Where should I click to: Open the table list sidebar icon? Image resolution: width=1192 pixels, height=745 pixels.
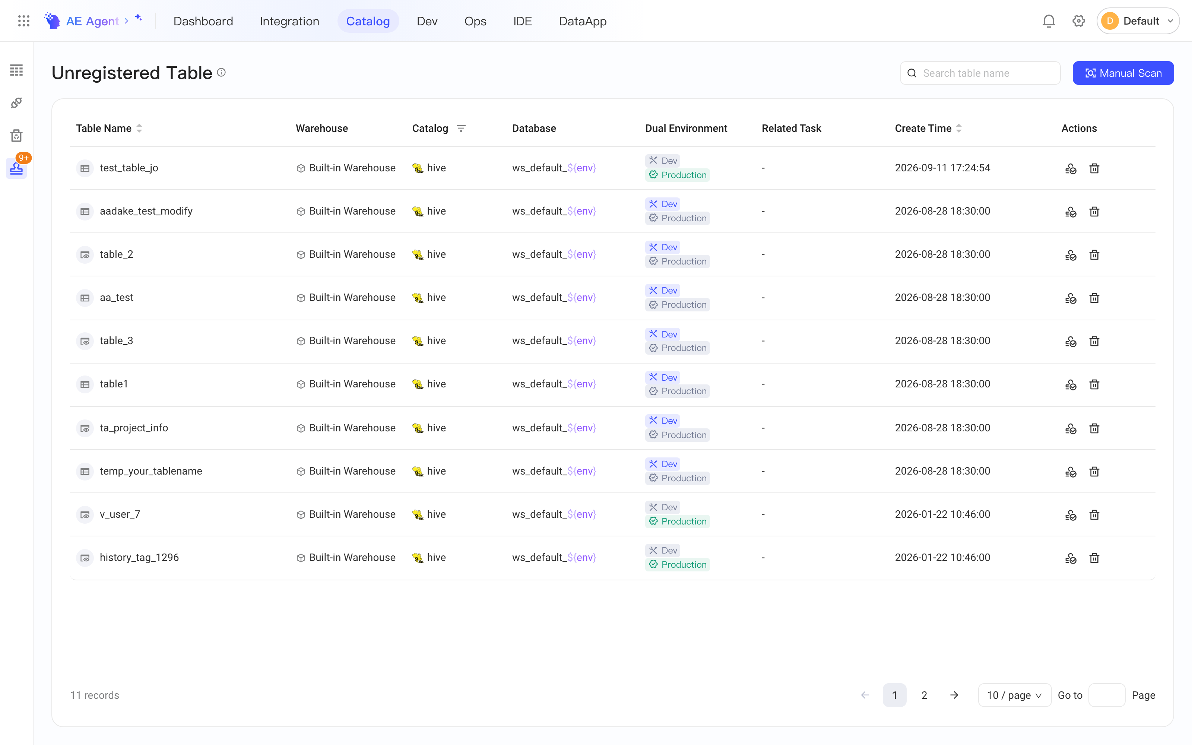pos(16,70)
